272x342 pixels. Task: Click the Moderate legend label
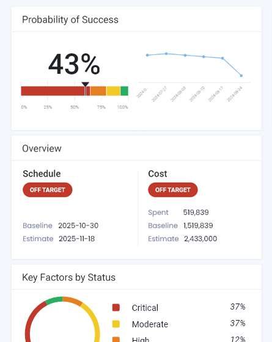(x=150, y=324)
